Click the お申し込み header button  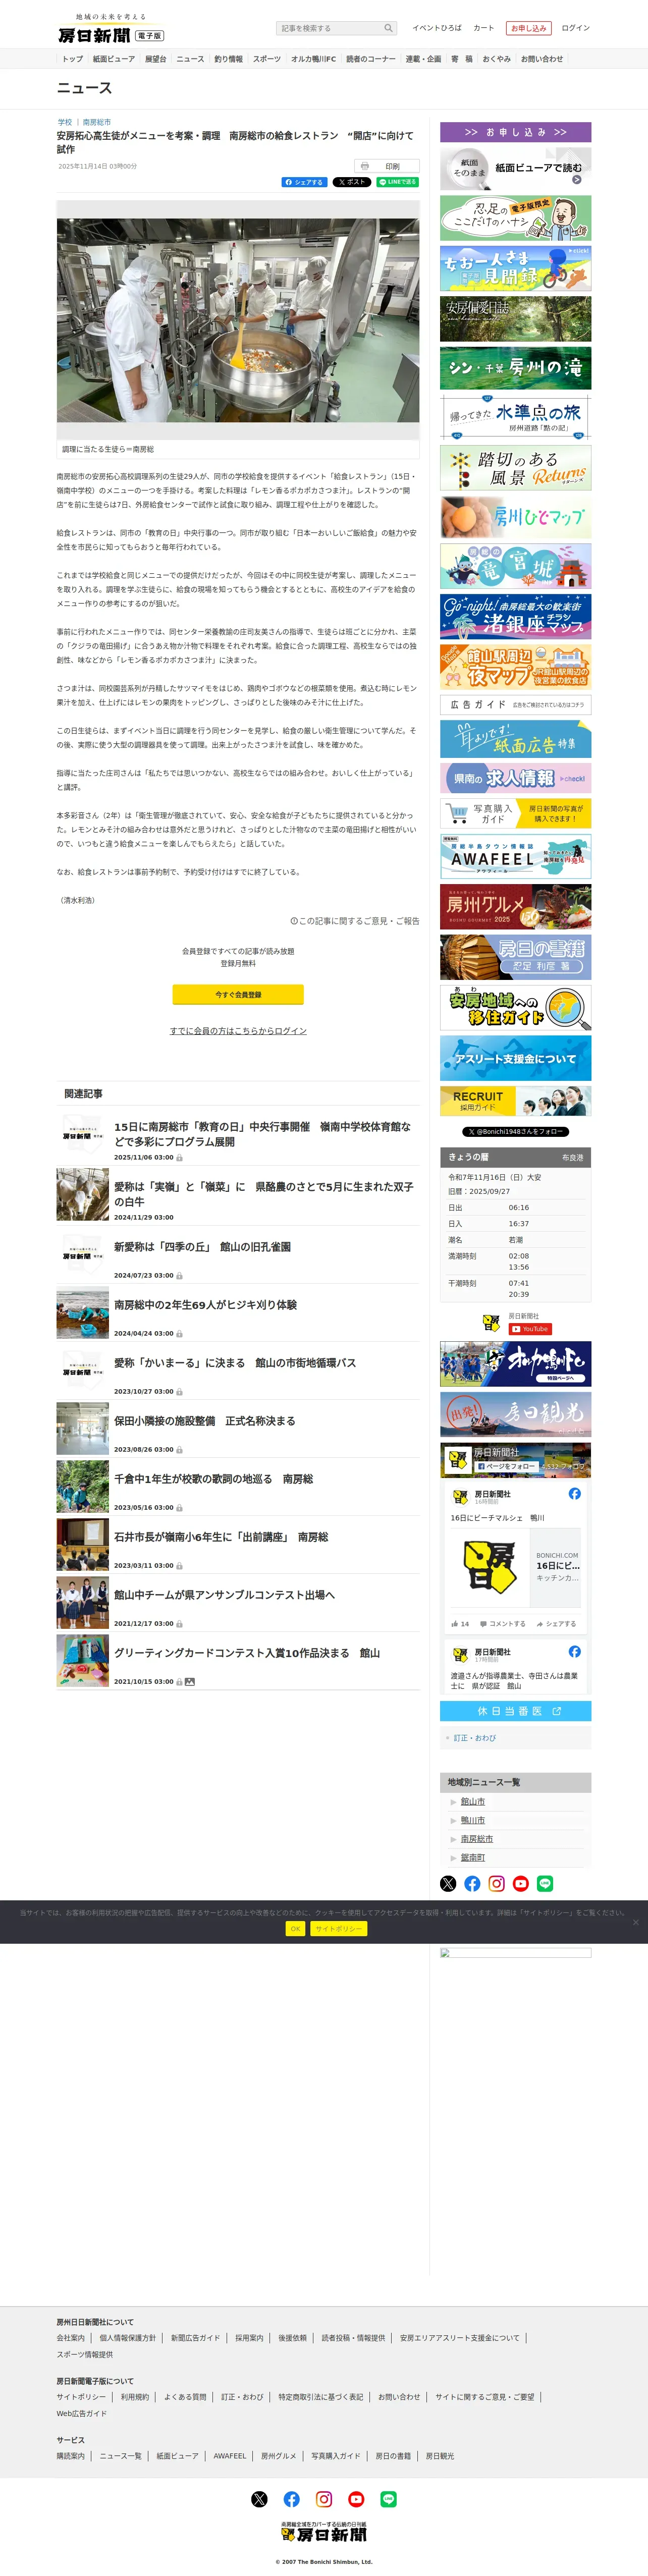click(528, 28)
